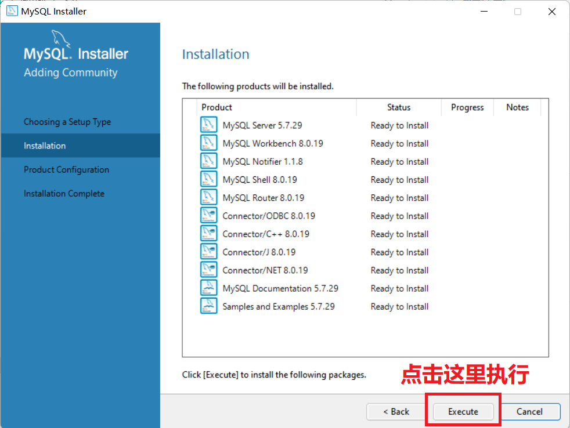Go back with the Back button

pyautogui.click(x=396, y=412)
